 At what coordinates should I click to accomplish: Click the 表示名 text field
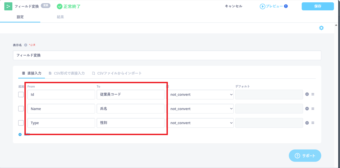(167, 55)
